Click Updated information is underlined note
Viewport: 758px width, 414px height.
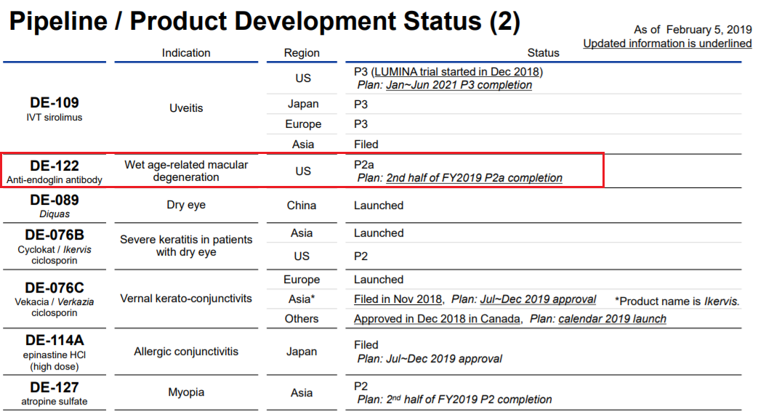coord(666,44)
